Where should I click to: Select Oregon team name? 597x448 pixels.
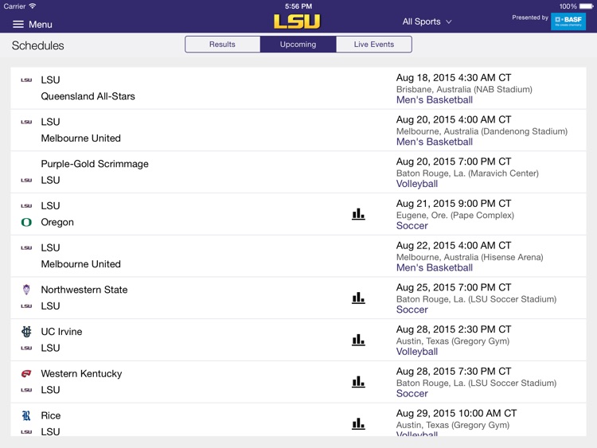coord(57,222)
